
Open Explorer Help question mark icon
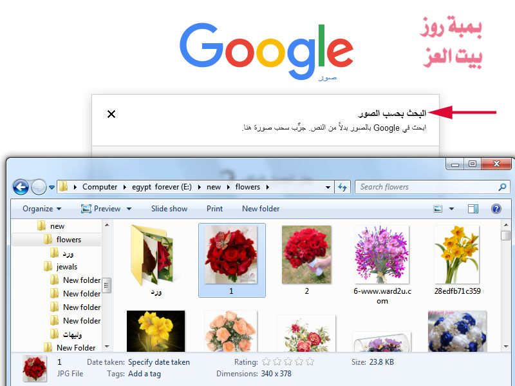(496, 209)
